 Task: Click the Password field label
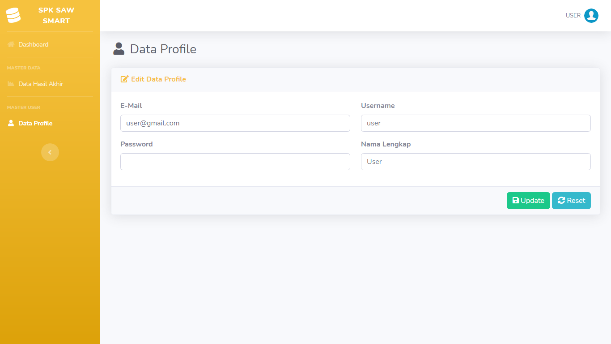tap(136, 144)
